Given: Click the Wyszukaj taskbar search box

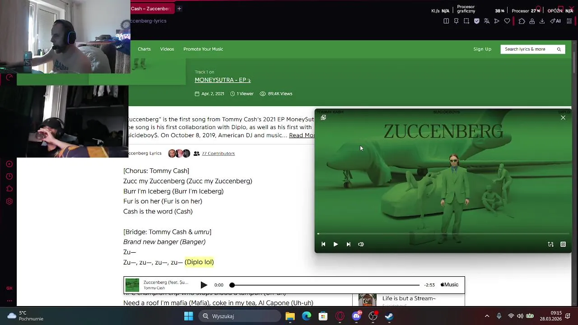Looking at the screenshot, I should click(x=240, y=316).
